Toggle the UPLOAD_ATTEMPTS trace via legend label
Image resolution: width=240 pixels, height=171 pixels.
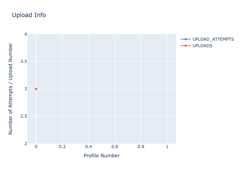[213, 39]
